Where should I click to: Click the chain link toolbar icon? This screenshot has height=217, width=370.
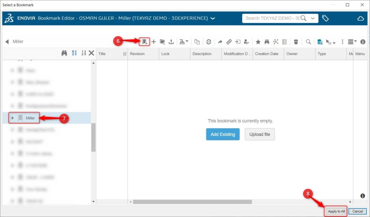[x=229, y=42]
